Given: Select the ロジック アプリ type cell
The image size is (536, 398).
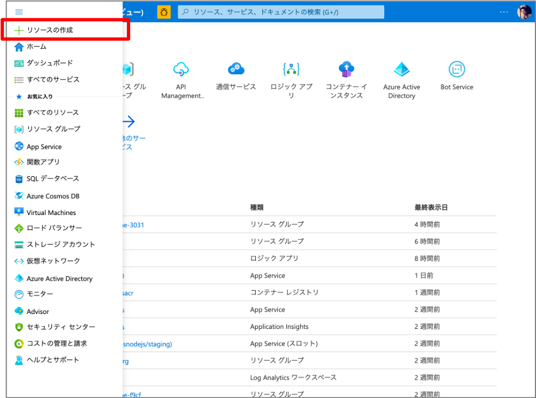Looking at the screenshot, I should click(274, 258).
